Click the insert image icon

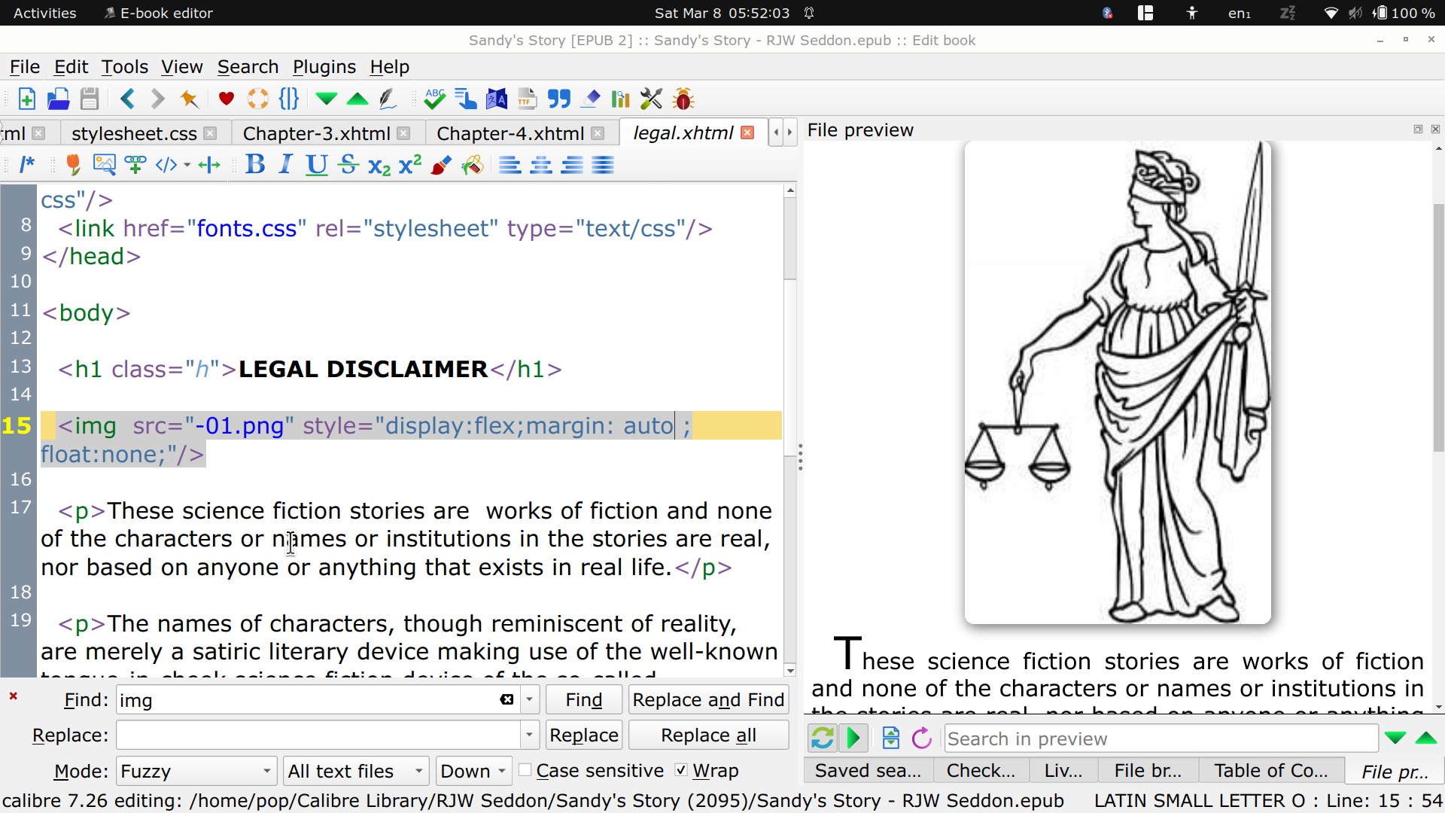point(104,165)
